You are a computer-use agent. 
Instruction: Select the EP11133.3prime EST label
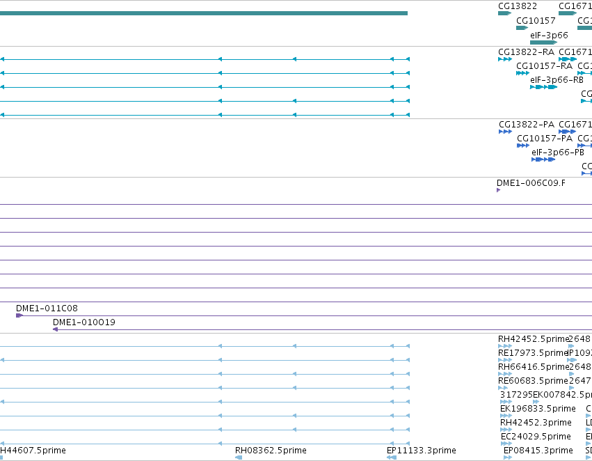click(422, 451)
